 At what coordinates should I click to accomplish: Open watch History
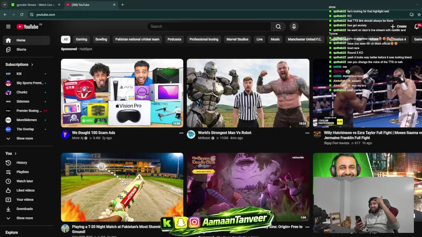26,163
